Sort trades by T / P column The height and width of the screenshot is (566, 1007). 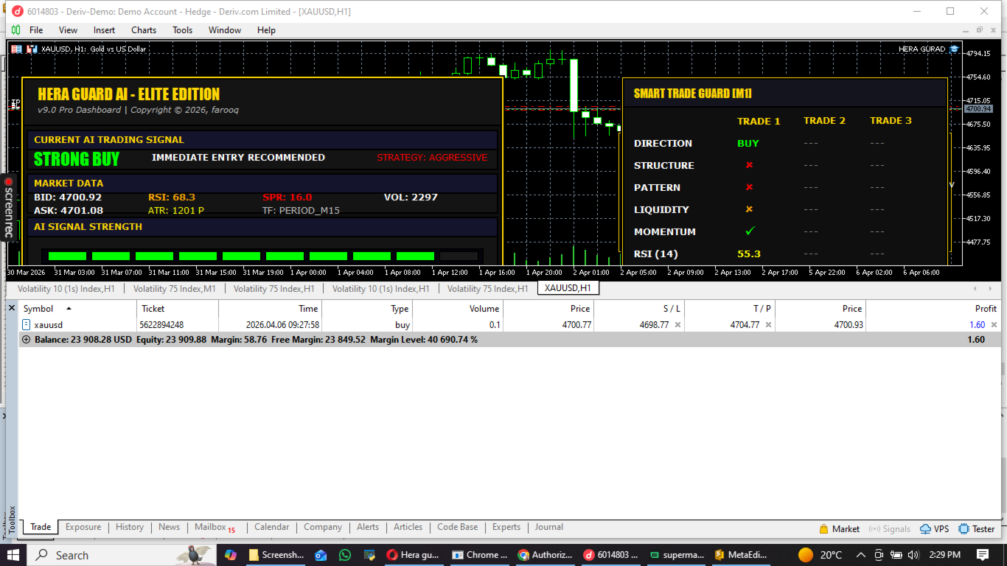coord(730,309)
